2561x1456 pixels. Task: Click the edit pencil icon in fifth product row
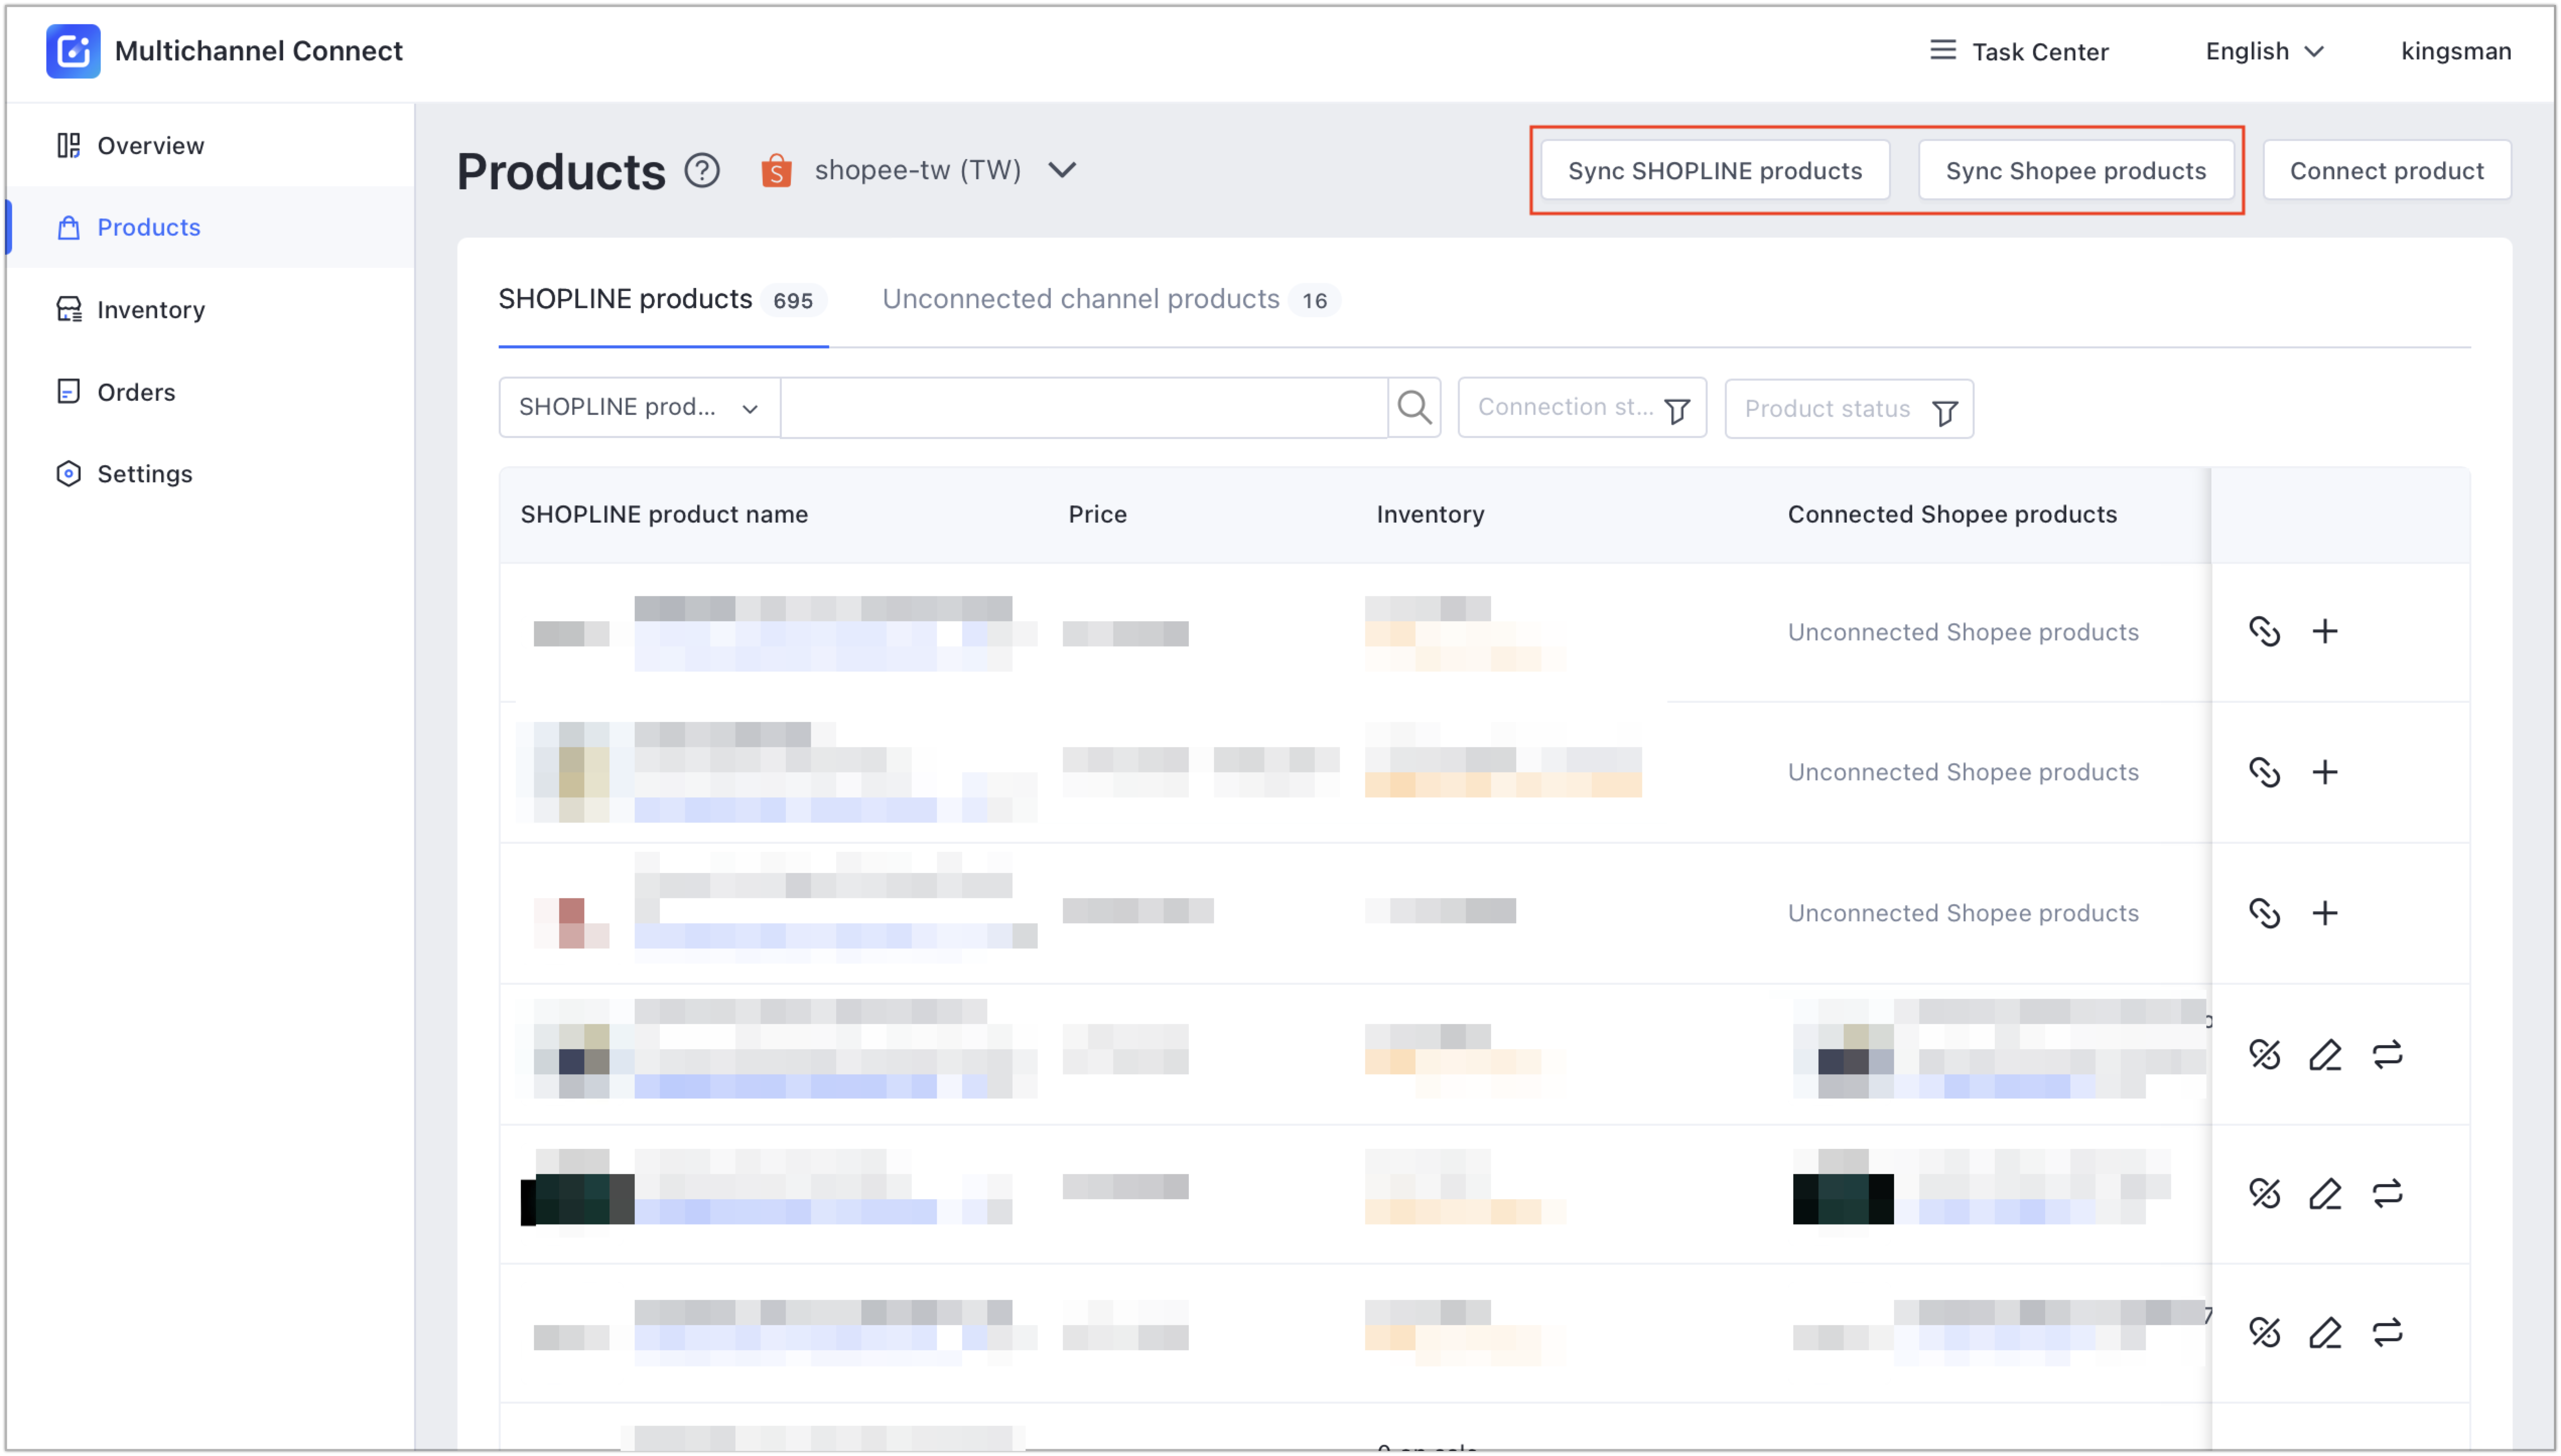[x=2325, y=1193]
